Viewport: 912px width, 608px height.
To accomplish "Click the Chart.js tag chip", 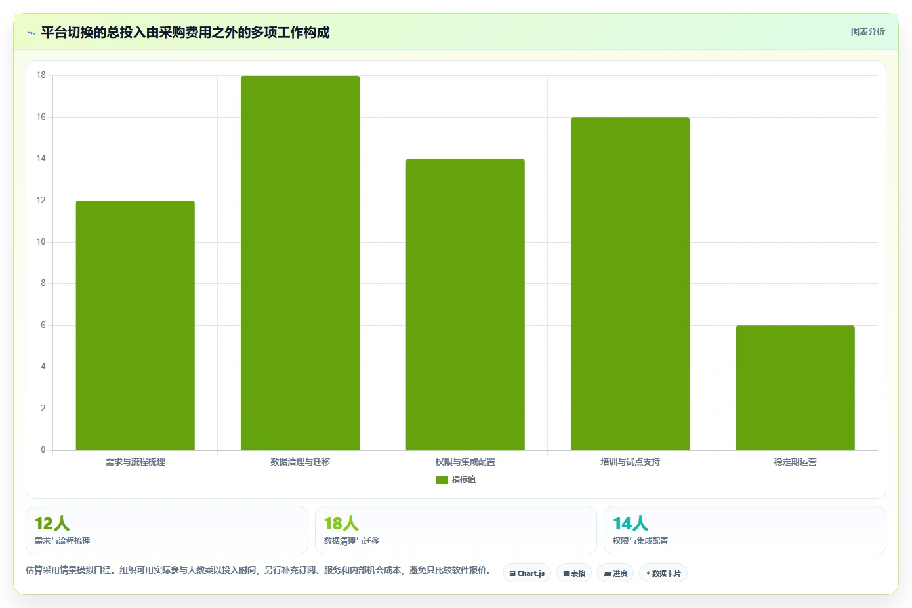I will point(527,573).
